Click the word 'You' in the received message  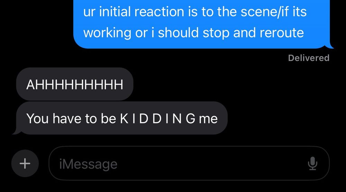37,119
